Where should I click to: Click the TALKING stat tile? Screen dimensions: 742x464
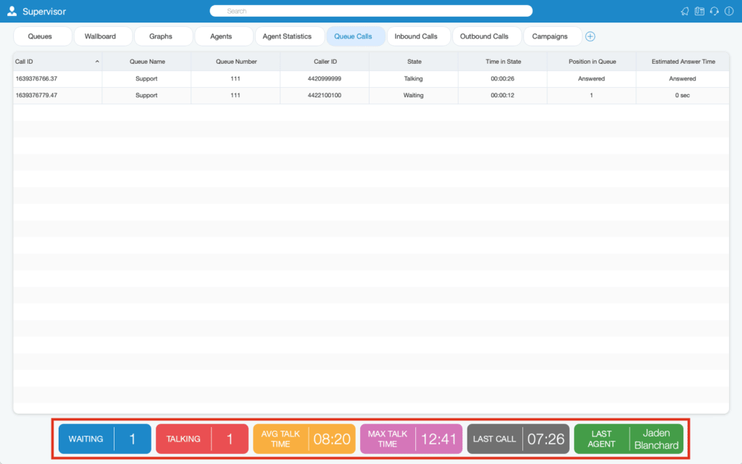[202, 439]
